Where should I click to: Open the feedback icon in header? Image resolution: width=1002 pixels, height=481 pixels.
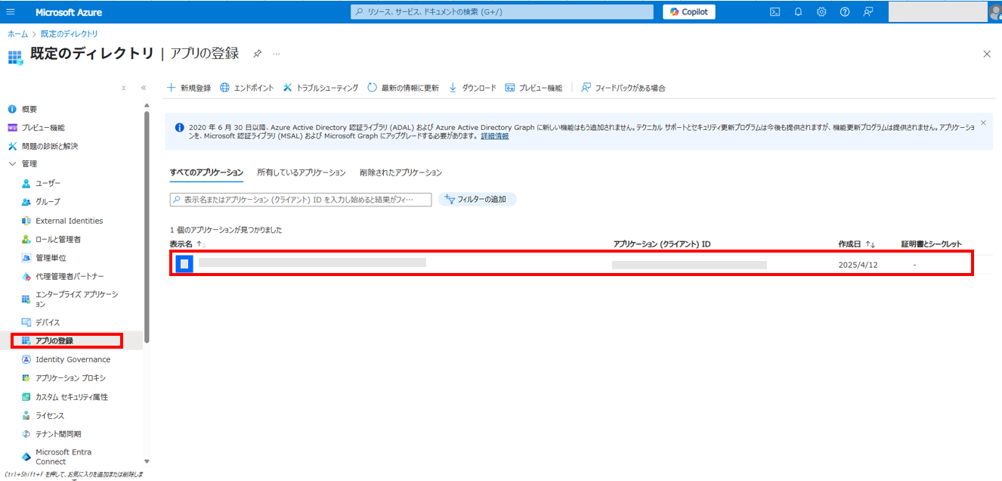[868, 12]
